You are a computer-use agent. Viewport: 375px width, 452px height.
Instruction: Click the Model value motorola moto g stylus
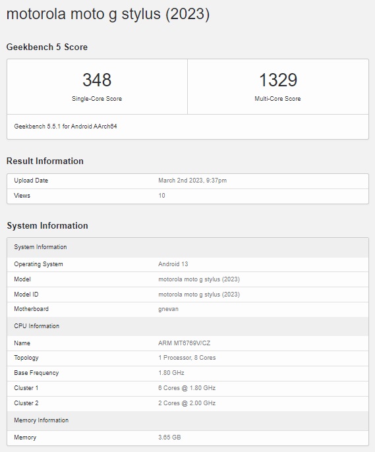coord(199,279)
